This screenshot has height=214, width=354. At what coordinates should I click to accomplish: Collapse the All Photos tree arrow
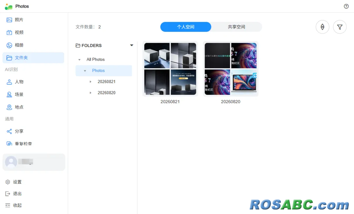click(x=79, y=60)
